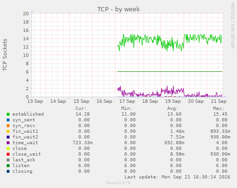Click the '14 Sep' x-axis label
The height and width of the screenshot is (188, 237).
coord(58,101)
